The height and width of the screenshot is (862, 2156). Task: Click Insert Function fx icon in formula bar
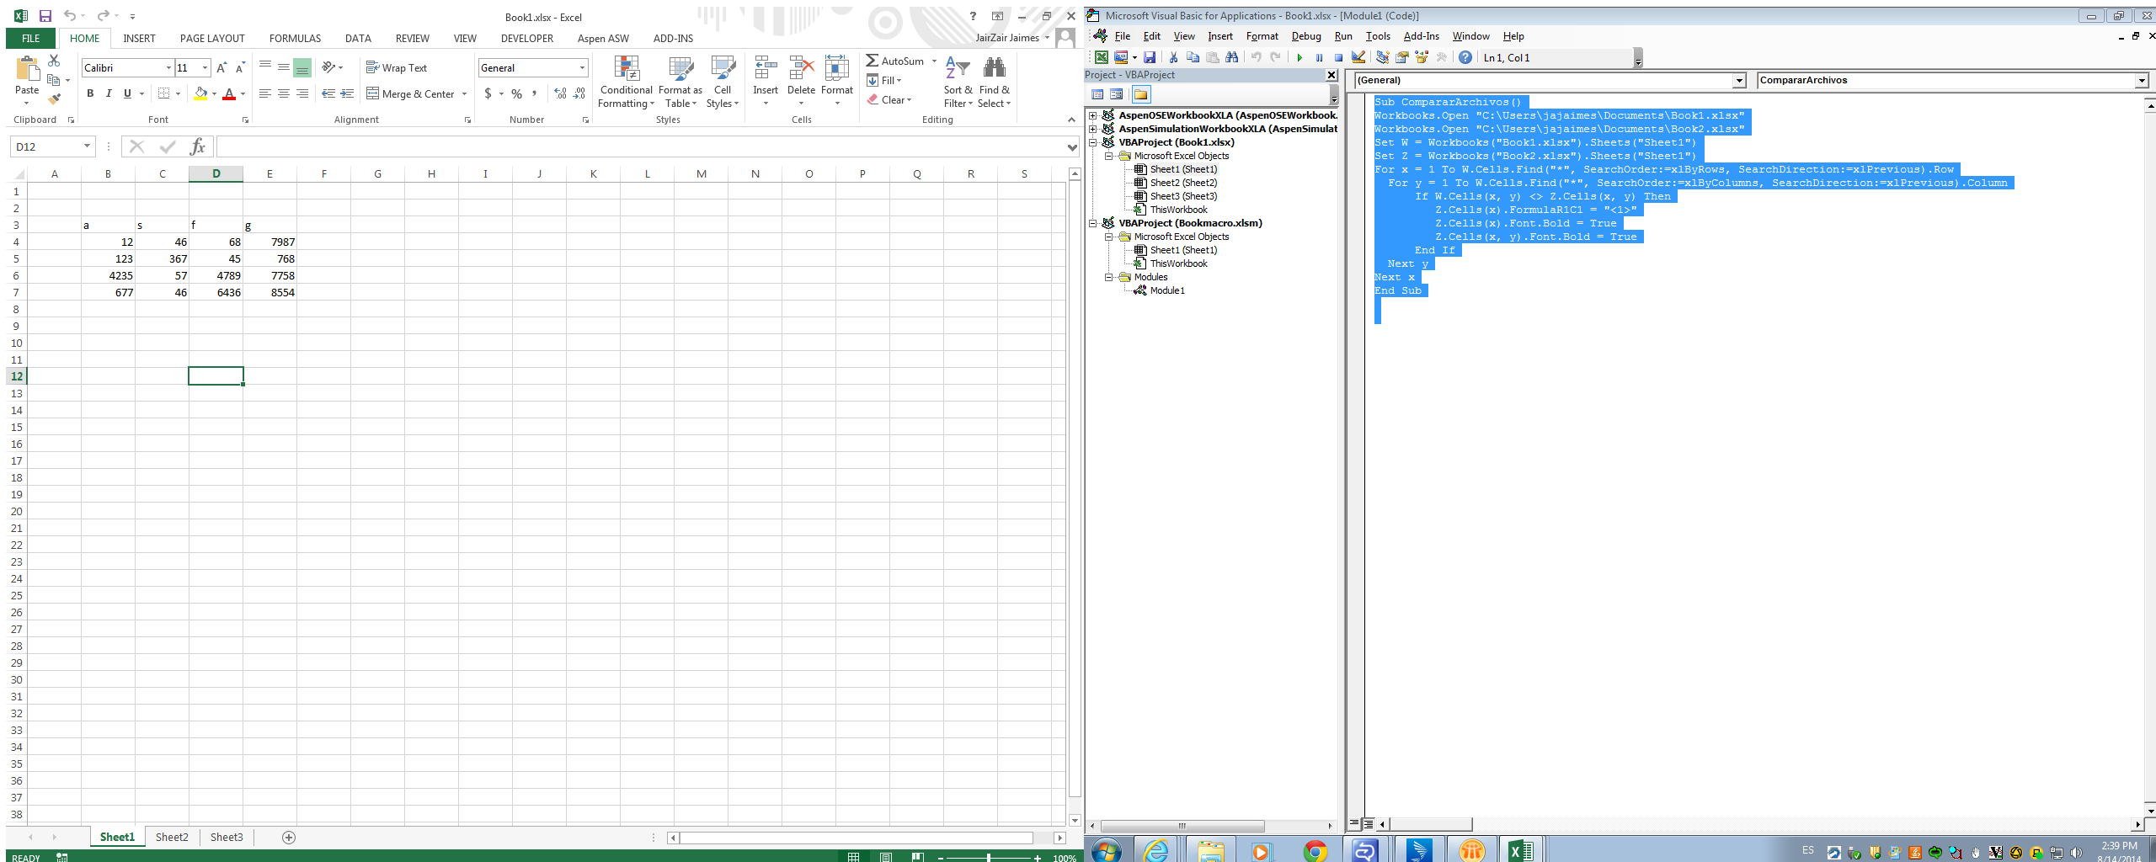tap(198, 146)
